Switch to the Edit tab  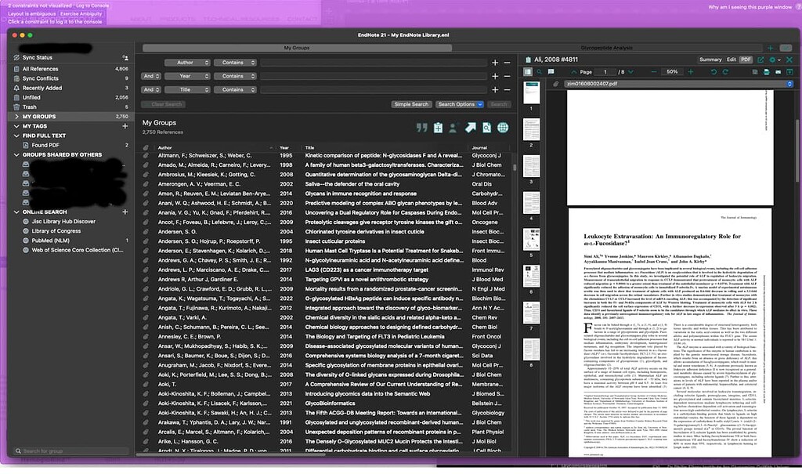click(731, 60)
